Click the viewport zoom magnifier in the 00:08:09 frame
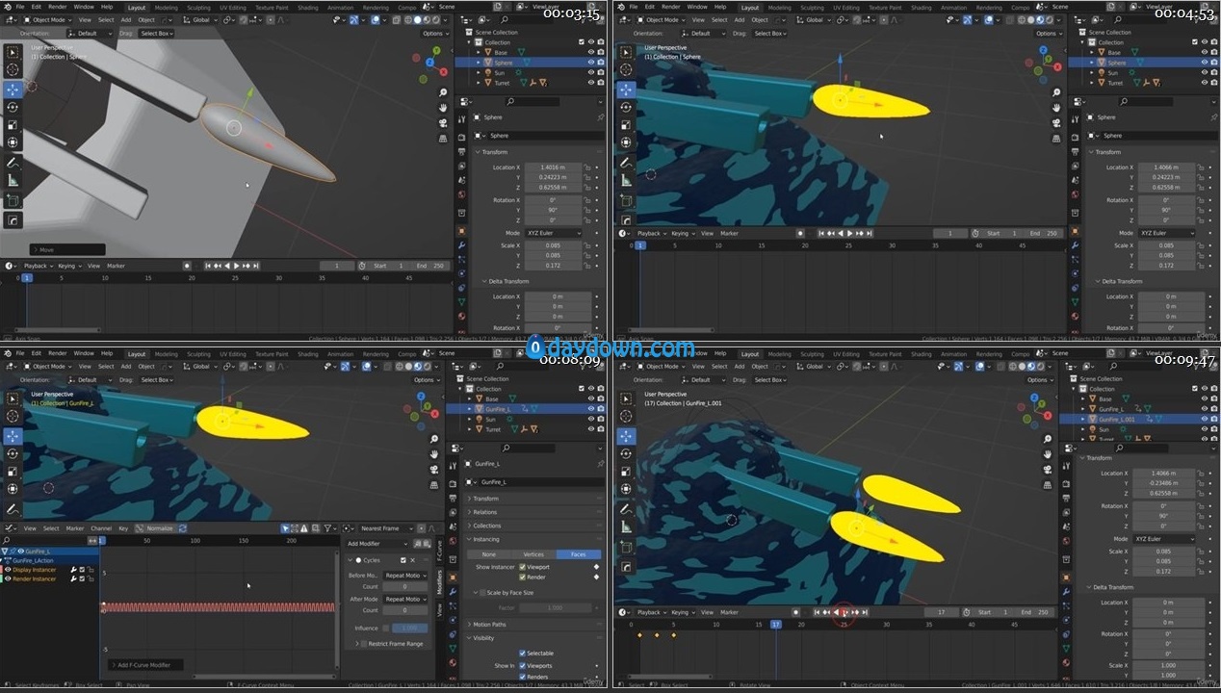Viewport: 1221px width, 693px height. 434,438
